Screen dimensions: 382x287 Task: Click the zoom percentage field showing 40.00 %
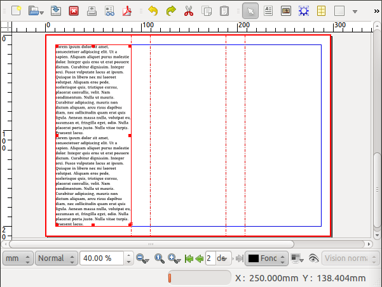pyautogui.click(x=103, y=258)
